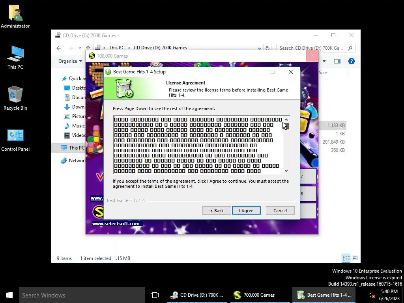This screenshot has width=404, height=303.
Task: Click the Downloads arrow icon in sidebar
Action: [x=67, y=107]
